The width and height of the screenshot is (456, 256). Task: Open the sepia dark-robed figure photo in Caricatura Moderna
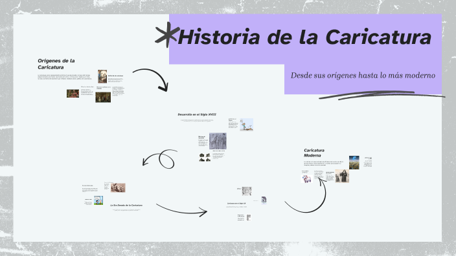pyautogui.click(x=342, y=176)
